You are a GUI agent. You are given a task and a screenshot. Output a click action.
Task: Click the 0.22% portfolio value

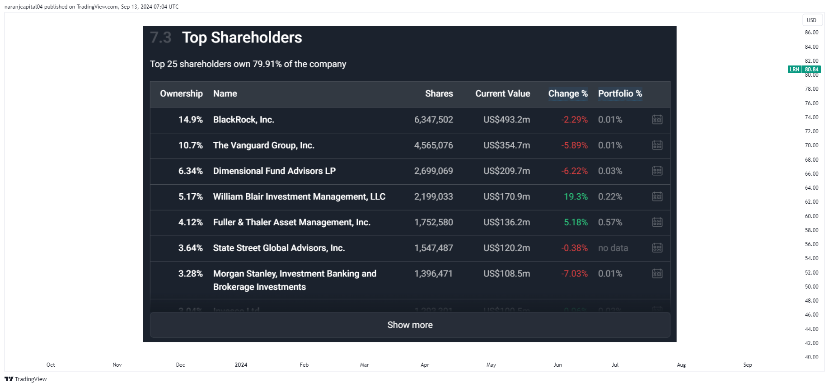pyautogui.click(x=610, y=197)
